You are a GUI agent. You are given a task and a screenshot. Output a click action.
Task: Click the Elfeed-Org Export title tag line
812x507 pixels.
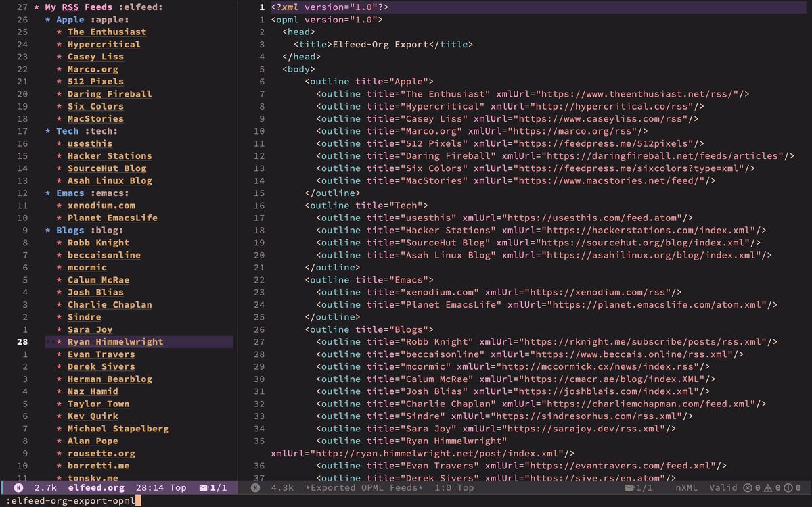383,45
